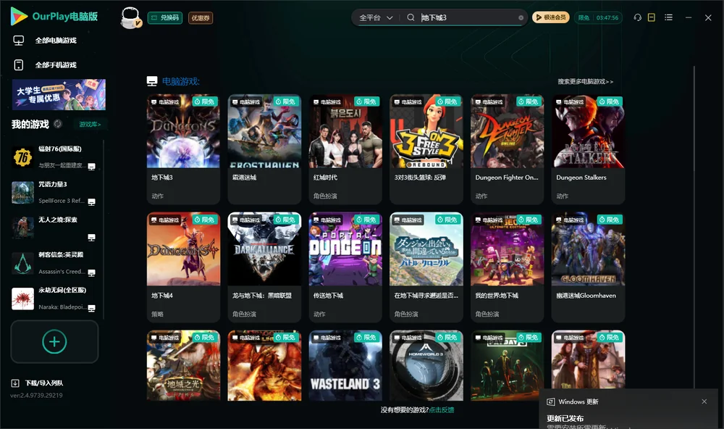Open the 传送地下城 Portal Dungeon card
The height and width of the screenshot is (429, 724).
(x=345, y=267)
